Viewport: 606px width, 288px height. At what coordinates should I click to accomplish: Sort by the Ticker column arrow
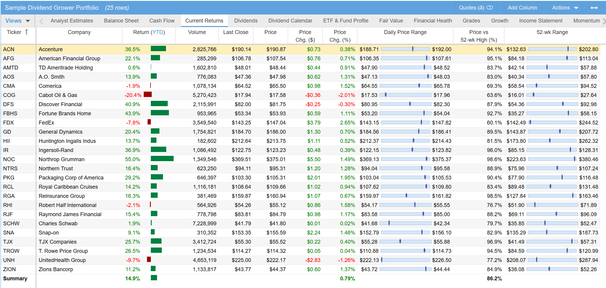26,32
